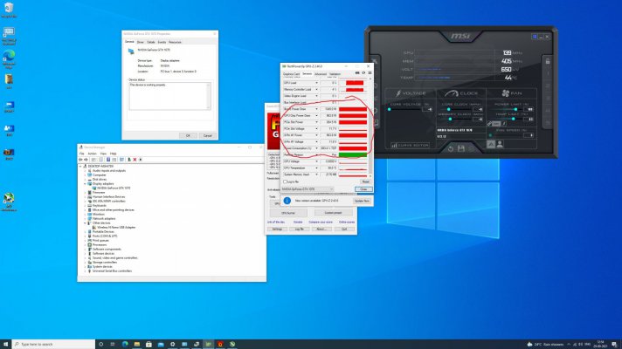Toggle Afterburner Windows startup button
Screen dimensions: 622x349
pyautogui.click(x=535, y=37)
